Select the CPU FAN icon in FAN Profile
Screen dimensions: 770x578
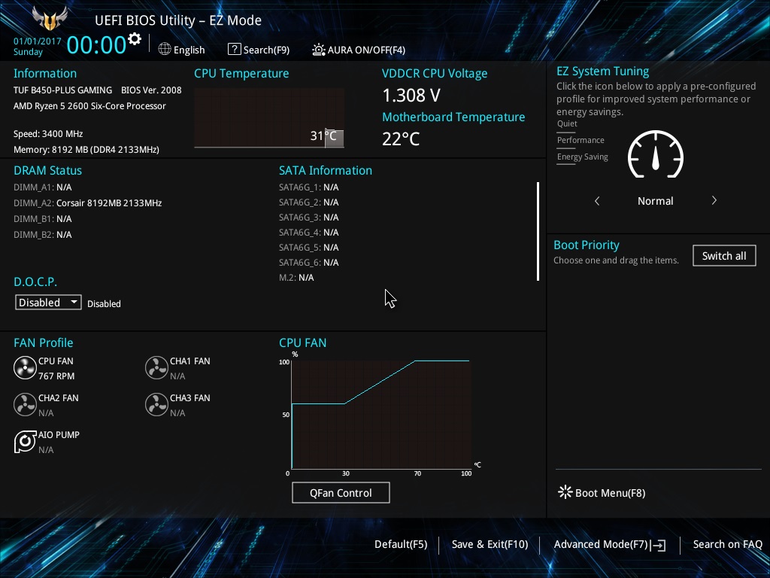tap(25, 367)
